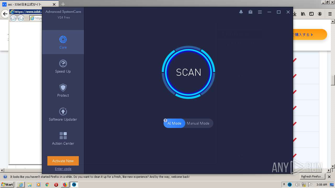Open the Action Center flag tray icon
The image size is (335, 188).
tap(310, 185)
